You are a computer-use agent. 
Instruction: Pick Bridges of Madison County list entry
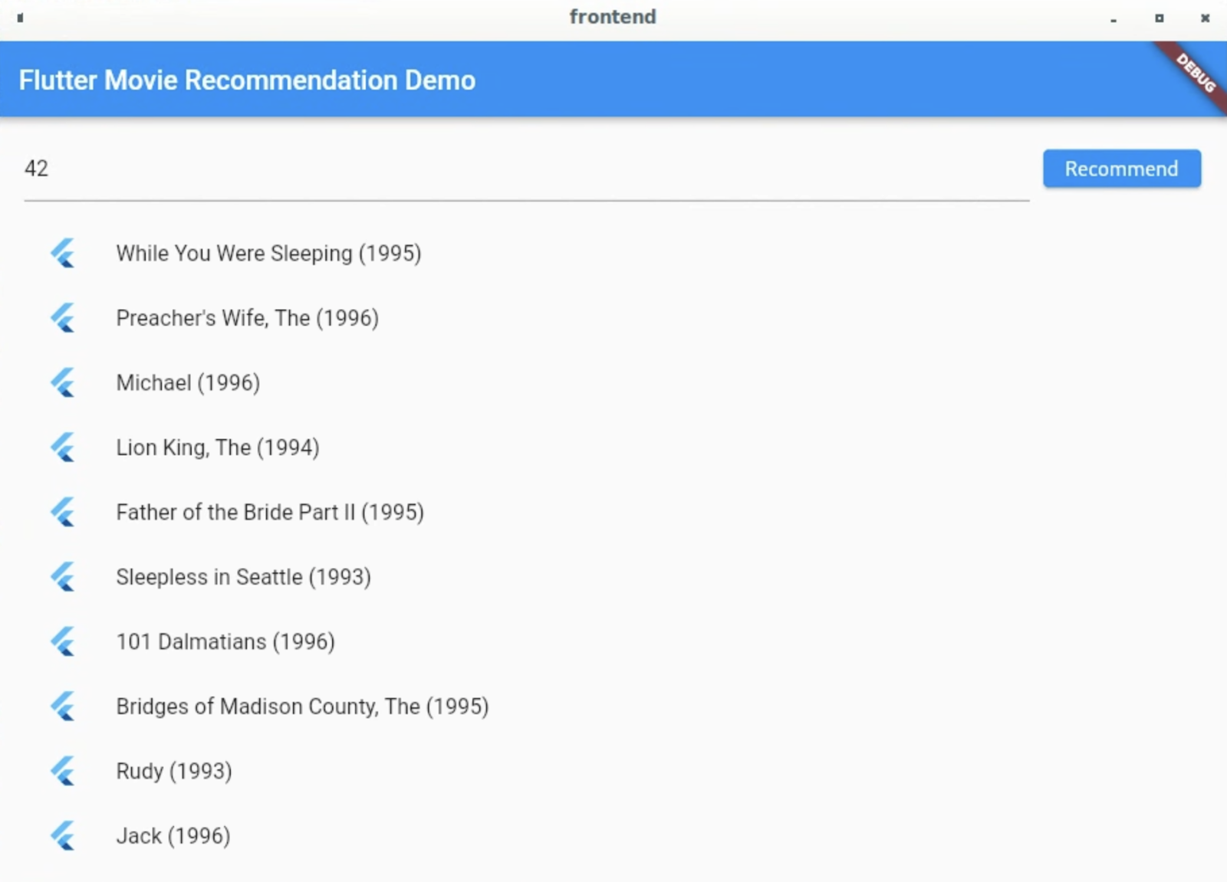(302, 707)
